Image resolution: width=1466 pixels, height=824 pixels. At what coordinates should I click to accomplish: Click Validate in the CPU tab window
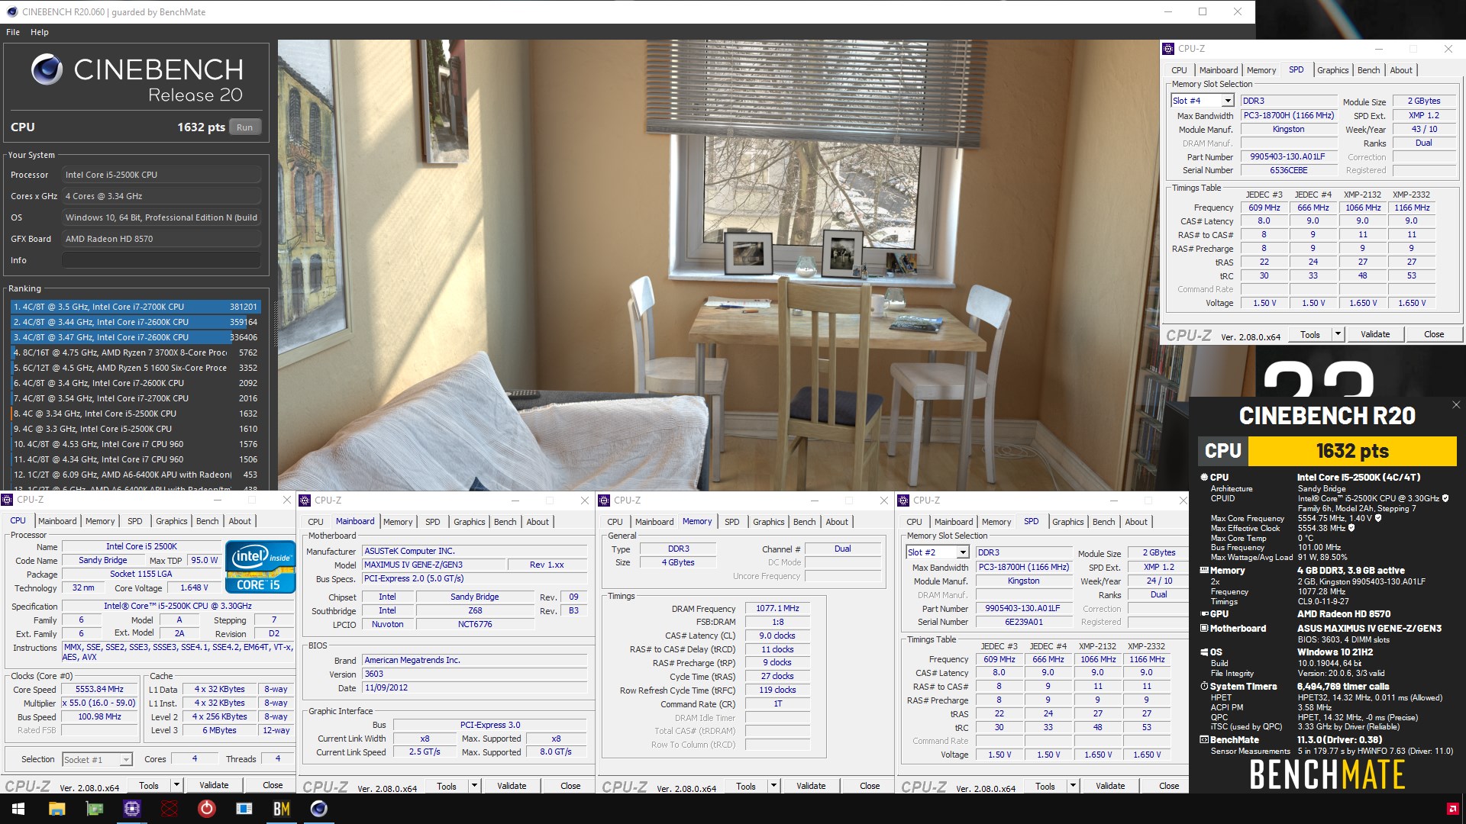point(214,785)
